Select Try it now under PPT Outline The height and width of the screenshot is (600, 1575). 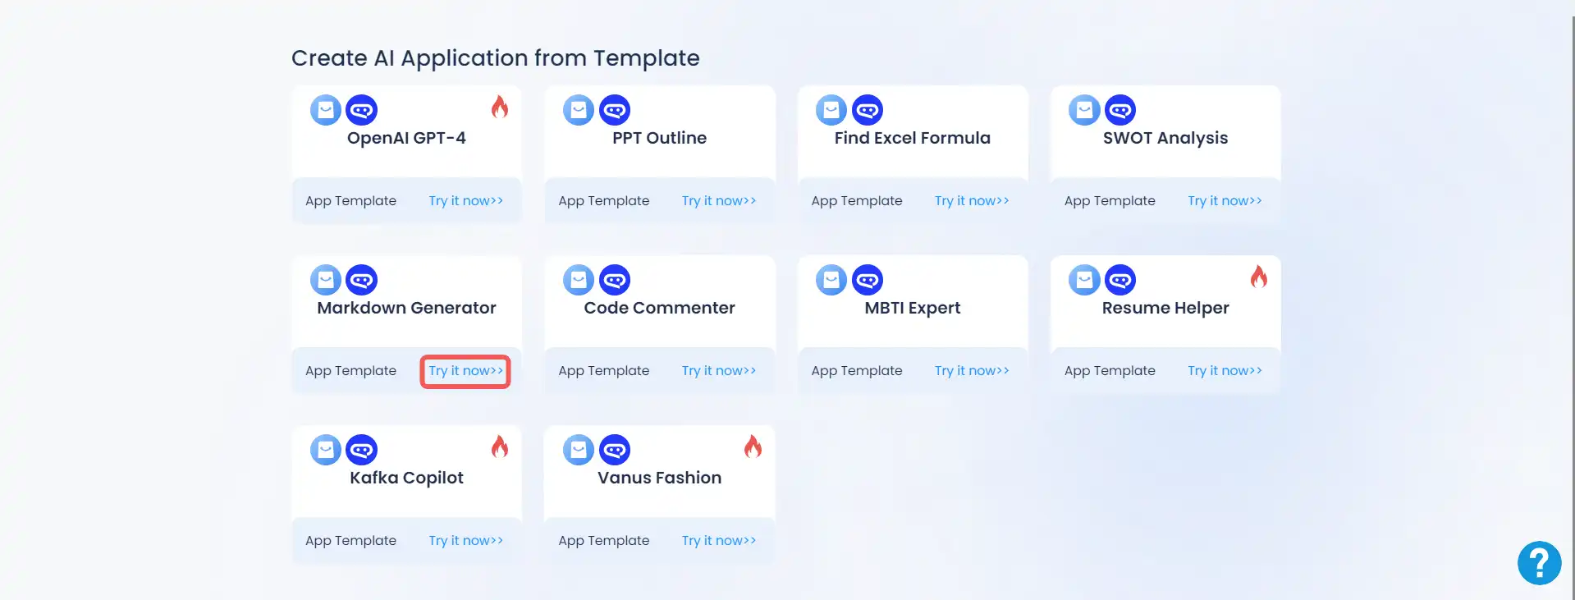718,201
